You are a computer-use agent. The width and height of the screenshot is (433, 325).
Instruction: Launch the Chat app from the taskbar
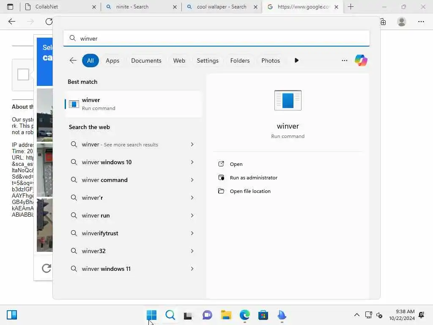(207, 315)
